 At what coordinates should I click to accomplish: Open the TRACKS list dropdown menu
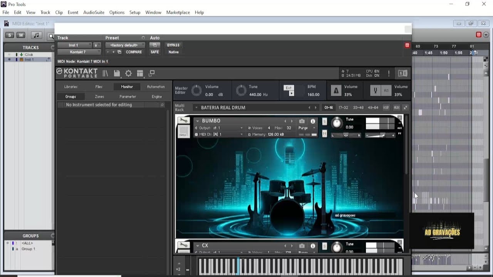tap(53, 47)
